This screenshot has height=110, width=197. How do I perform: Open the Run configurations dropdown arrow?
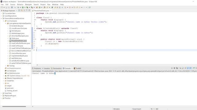pyautogui.click(x=25, y=7)
